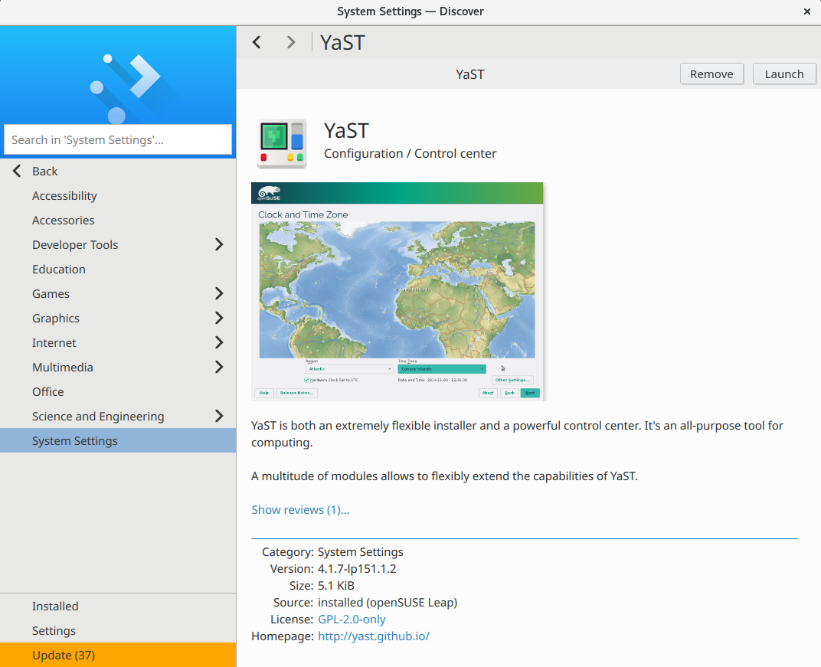
Task: Expand the Internet category
Action: point(219,343)
